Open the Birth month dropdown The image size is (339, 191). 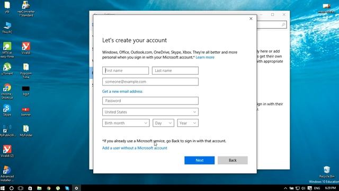(x=126, y=123)
